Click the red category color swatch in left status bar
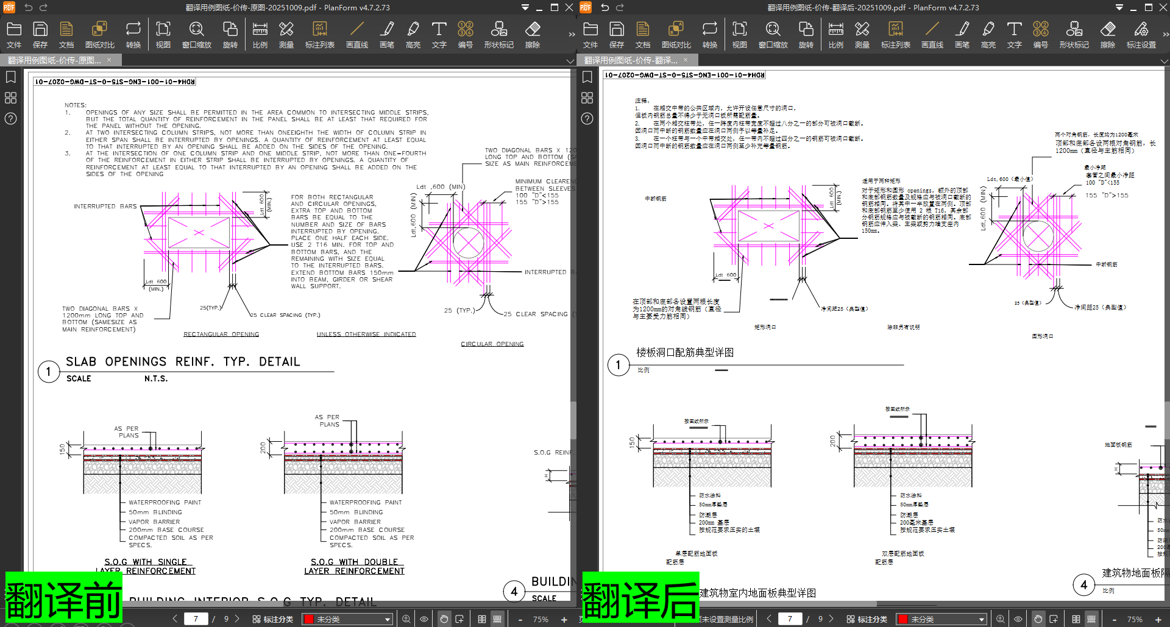This screenshot has height=627, width=1170. coord(309,619)
